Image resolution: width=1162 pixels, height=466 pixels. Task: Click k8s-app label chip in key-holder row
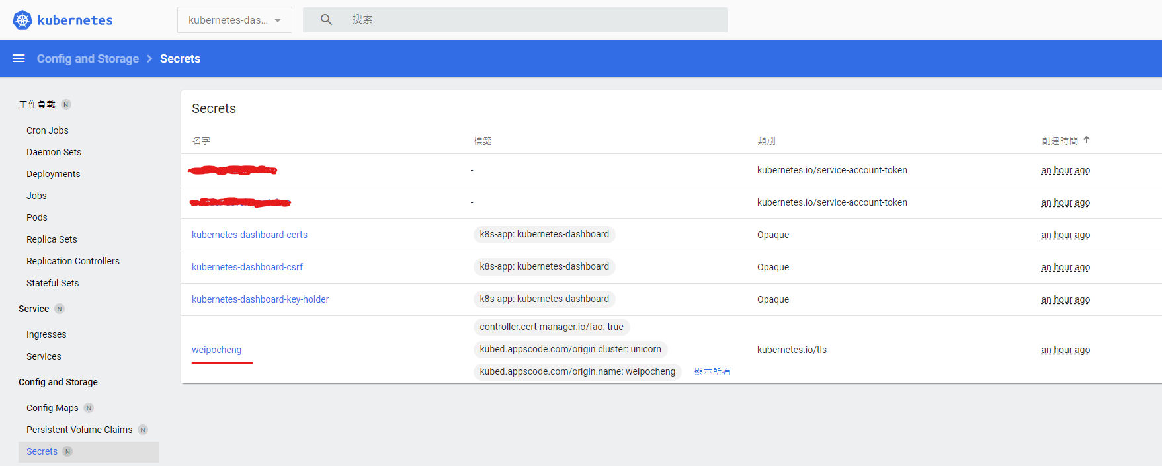(x=544, y=299)
